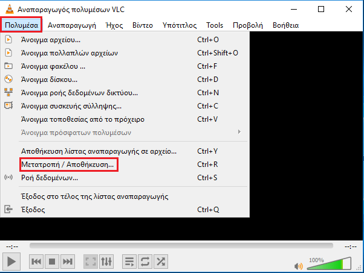Choose Ροή δεδομένων... entry
364x273 pixels.
[125, 178]
